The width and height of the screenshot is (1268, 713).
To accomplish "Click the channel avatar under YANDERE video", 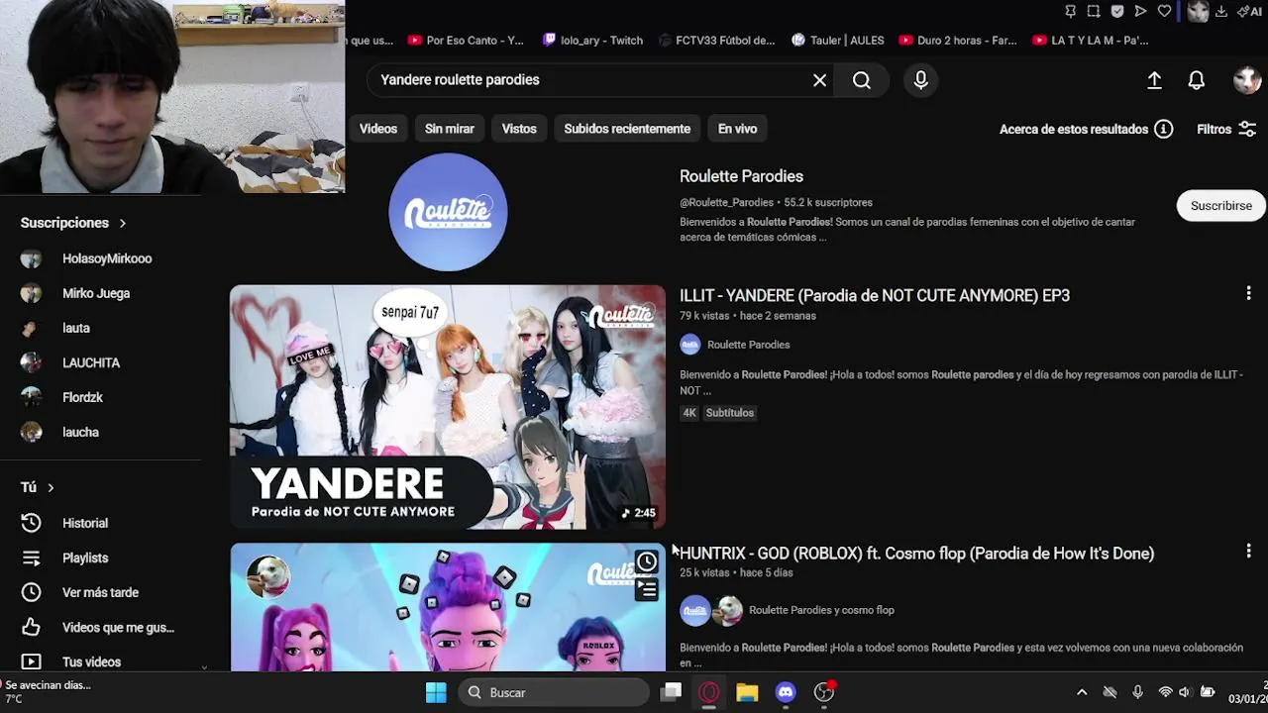I will 690,345.
